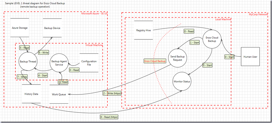Click the Human User external entity box
Viewport: 272px width, 123px height.
[x=250, y=56]
